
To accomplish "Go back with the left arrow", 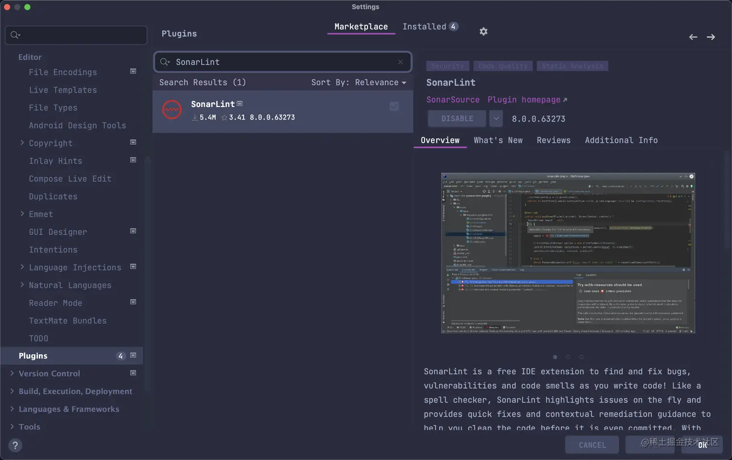I will point(693,37).
